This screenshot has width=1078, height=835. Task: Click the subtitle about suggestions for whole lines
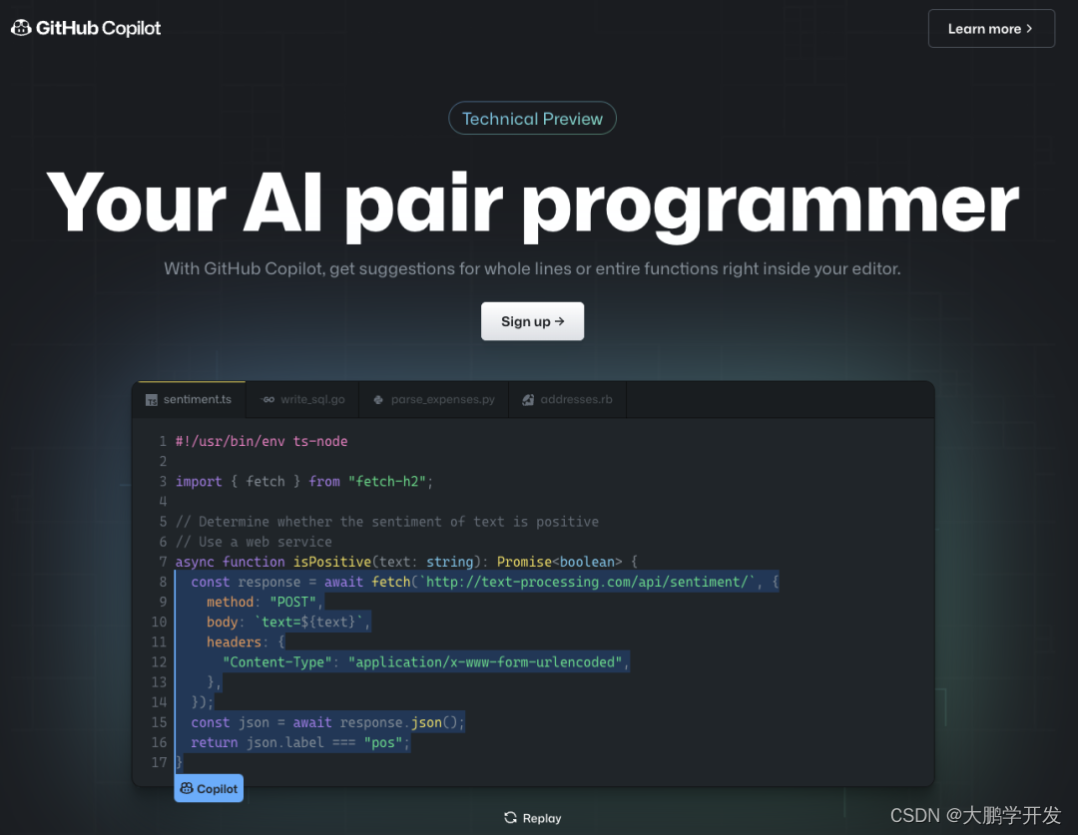532,268
